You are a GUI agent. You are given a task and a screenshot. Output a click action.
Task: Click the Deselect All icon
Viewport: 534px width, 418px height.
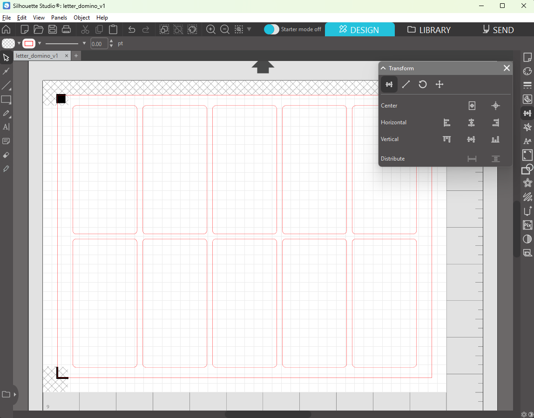tap(178, 29)
